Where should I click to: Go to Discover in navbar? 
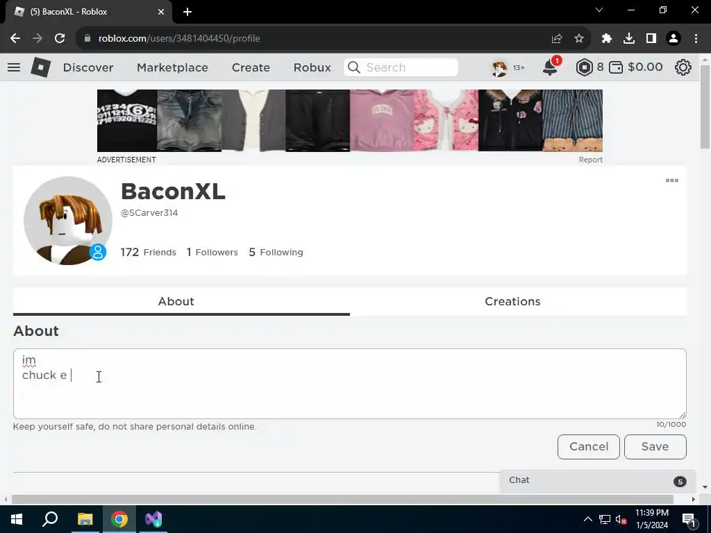[88, 67]
